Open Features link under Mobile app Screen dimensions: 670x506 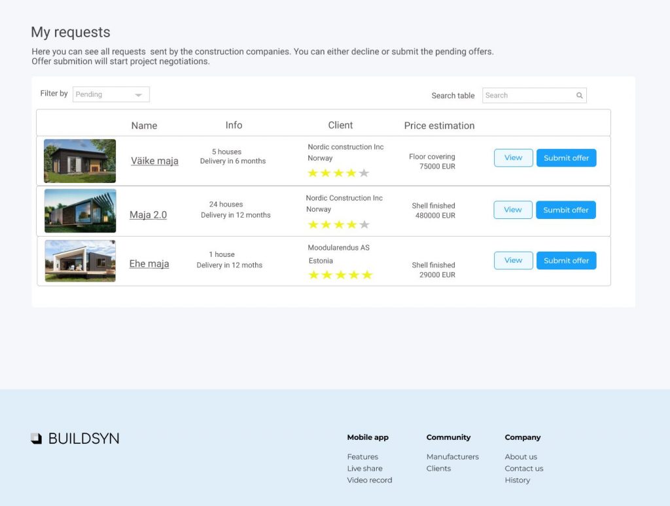362,457
